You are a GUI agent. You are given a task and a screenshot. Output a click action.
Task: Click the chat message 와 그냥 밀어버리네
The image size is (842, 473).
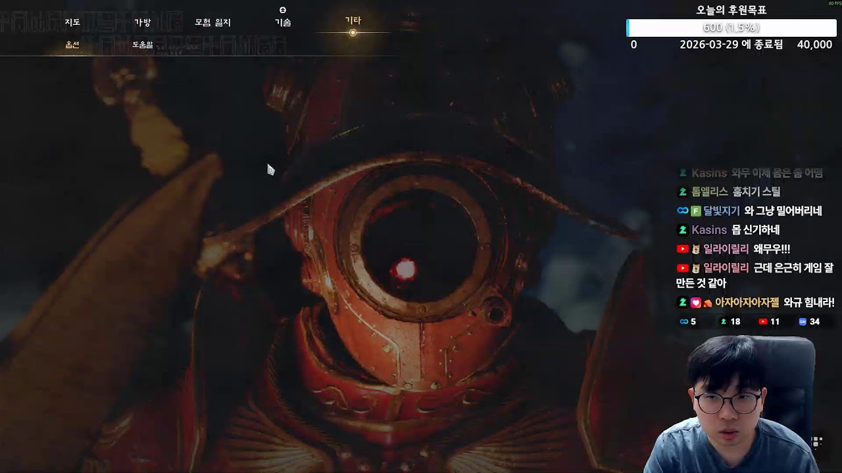[x=783, y=211]
